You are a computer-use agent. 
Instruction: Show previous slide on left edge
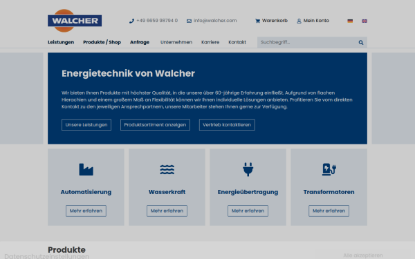tap(21, 98)
